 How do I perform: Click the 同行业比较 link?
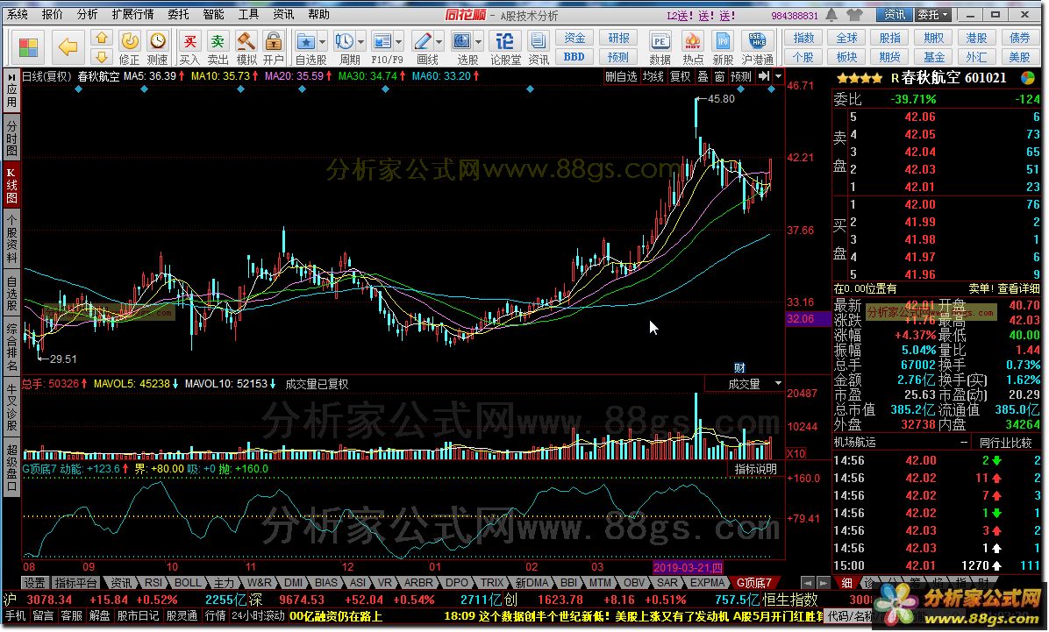point(1005,443)
